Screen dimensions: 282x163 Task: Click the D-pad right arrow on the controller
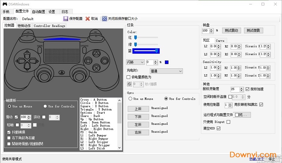click(34, 61)
